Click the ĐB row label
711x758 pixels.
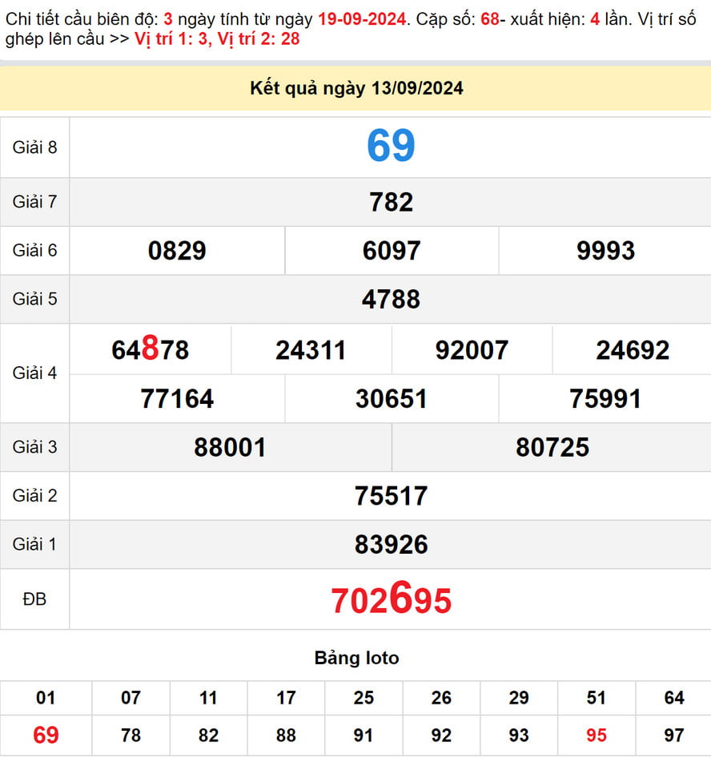click(x=34, y=599)
